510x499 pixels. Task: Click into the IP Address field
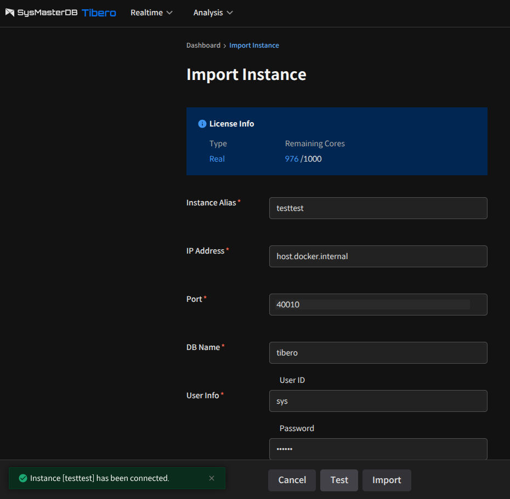(378, 256)
